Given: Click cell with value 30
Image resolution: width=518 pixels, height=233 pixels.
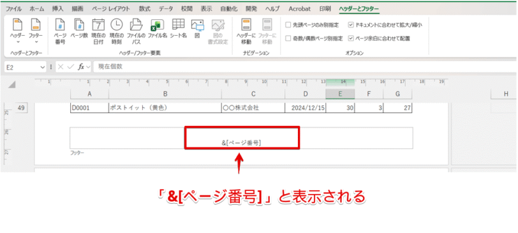Looking at the screenshot, I should pyautogui.click(x=340, y=108).
